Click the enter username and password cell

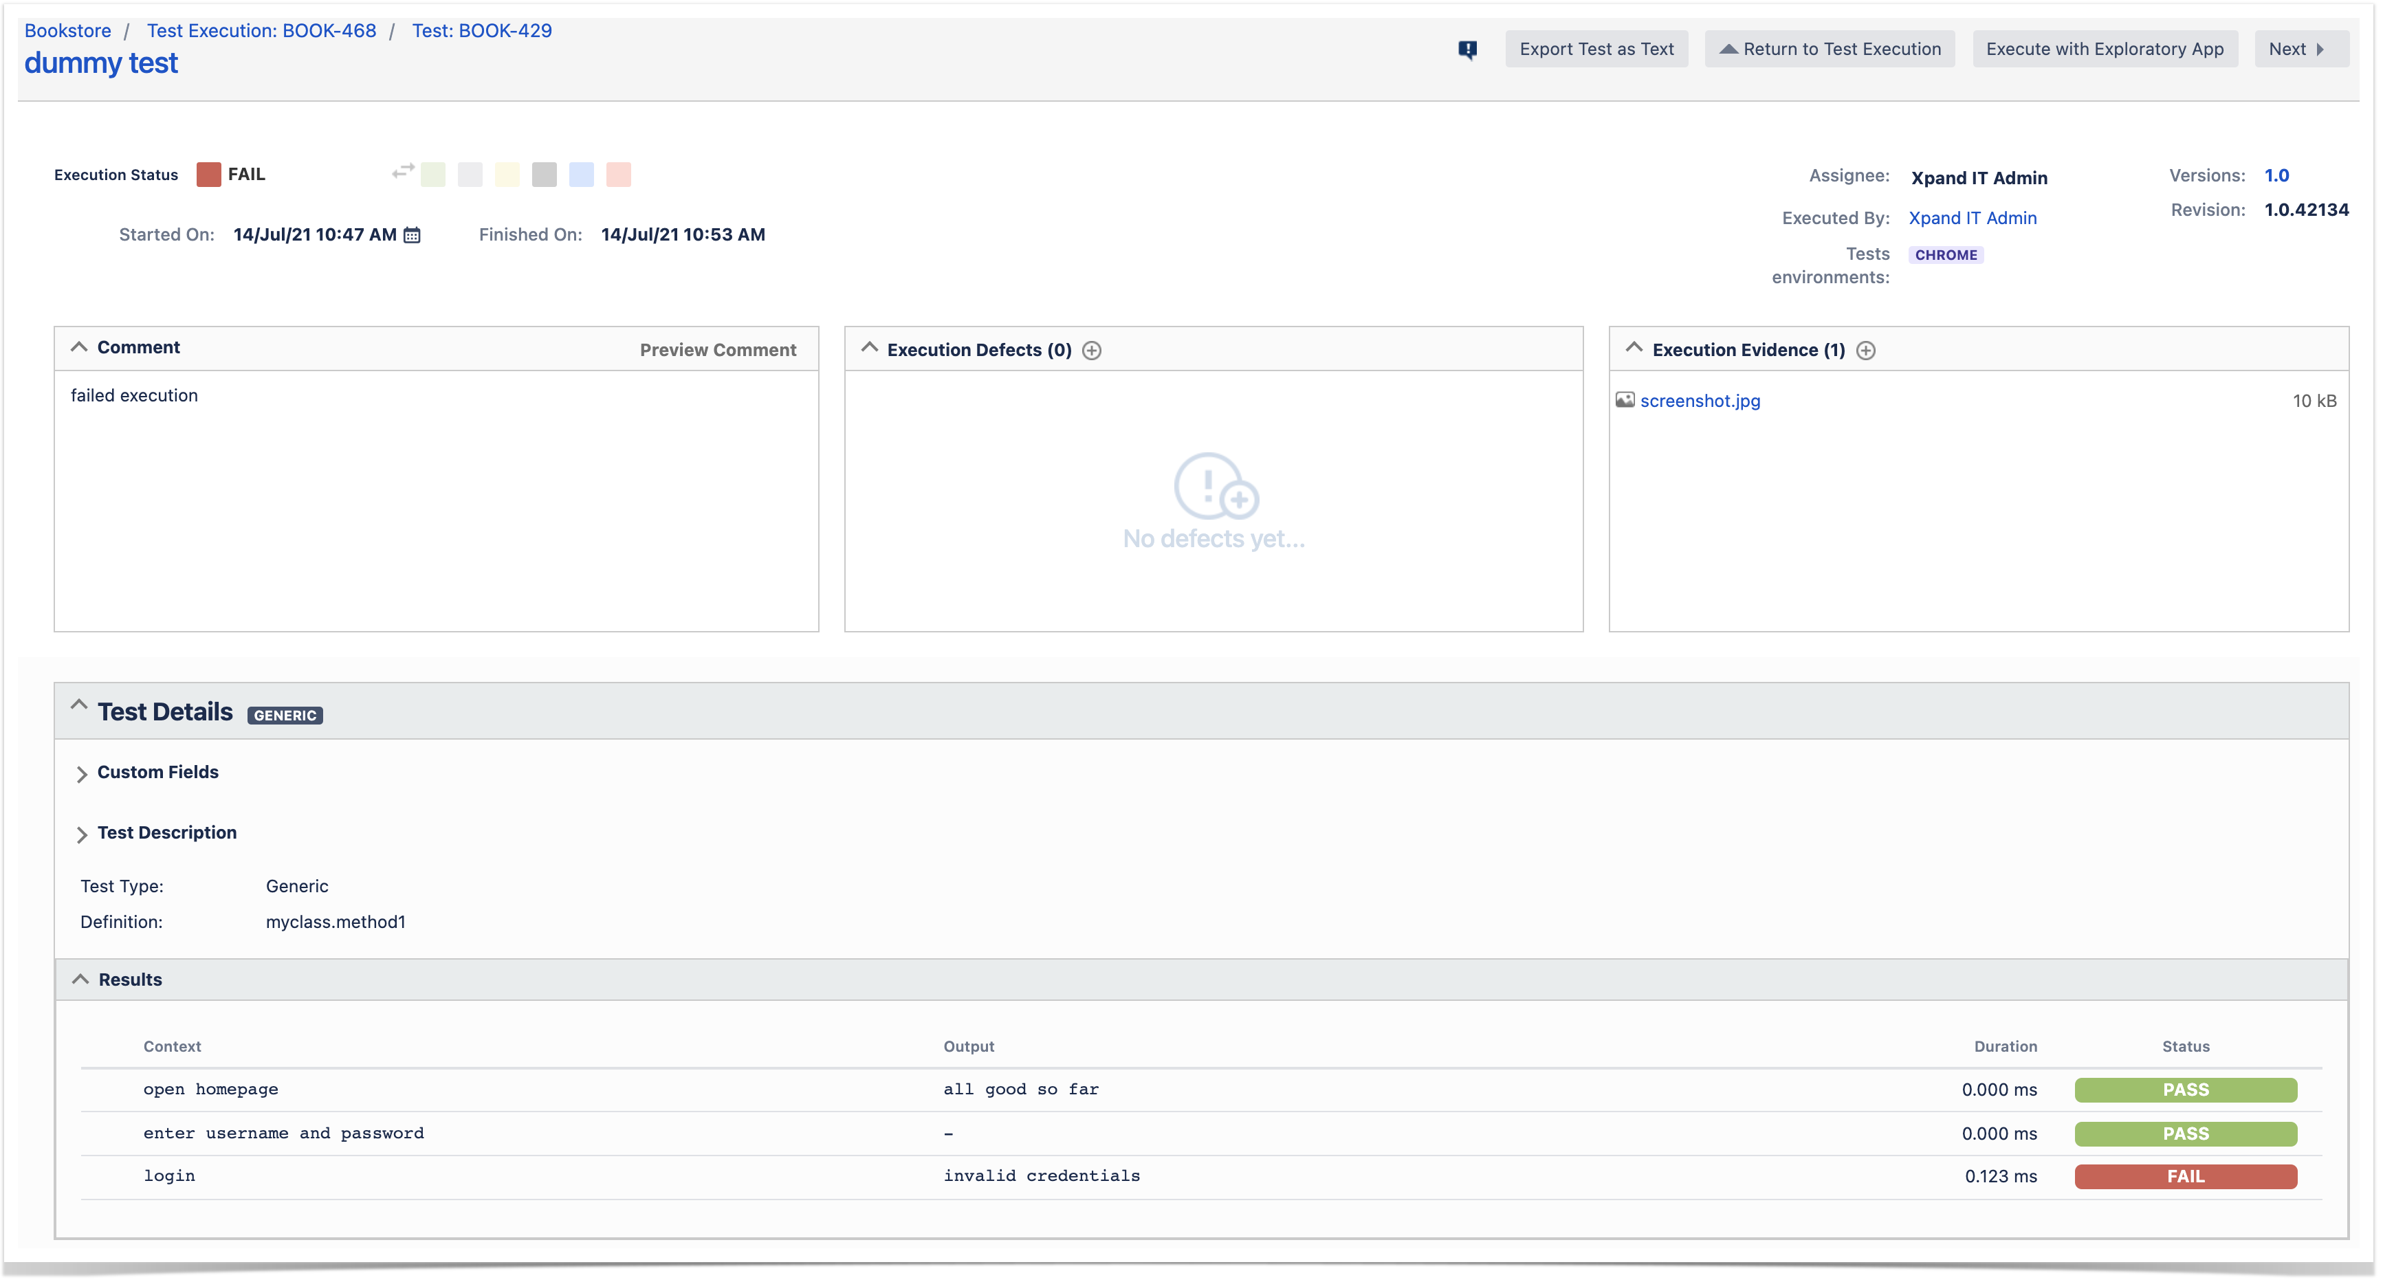(283, 1133)
